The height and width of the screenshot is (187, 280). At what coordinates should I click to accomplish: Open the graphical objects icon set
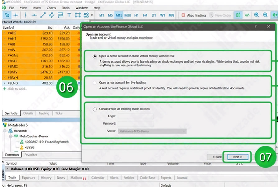click(x=86, y=15)
